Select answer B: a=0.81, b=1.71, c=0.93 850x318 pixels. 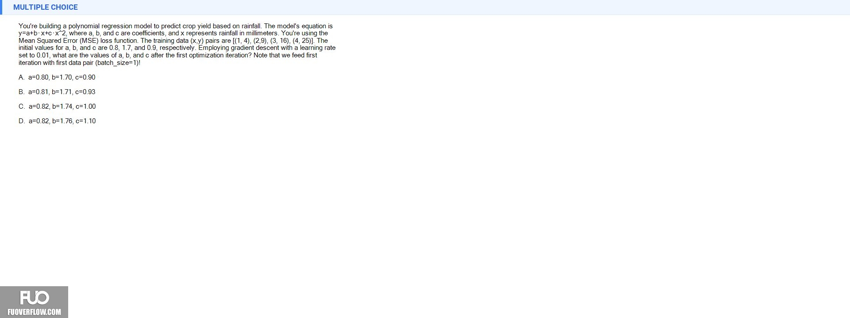(x=57, y=92)
